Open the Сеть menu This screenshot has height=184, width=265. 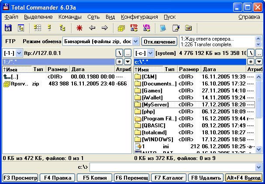(x=93, y=17)
